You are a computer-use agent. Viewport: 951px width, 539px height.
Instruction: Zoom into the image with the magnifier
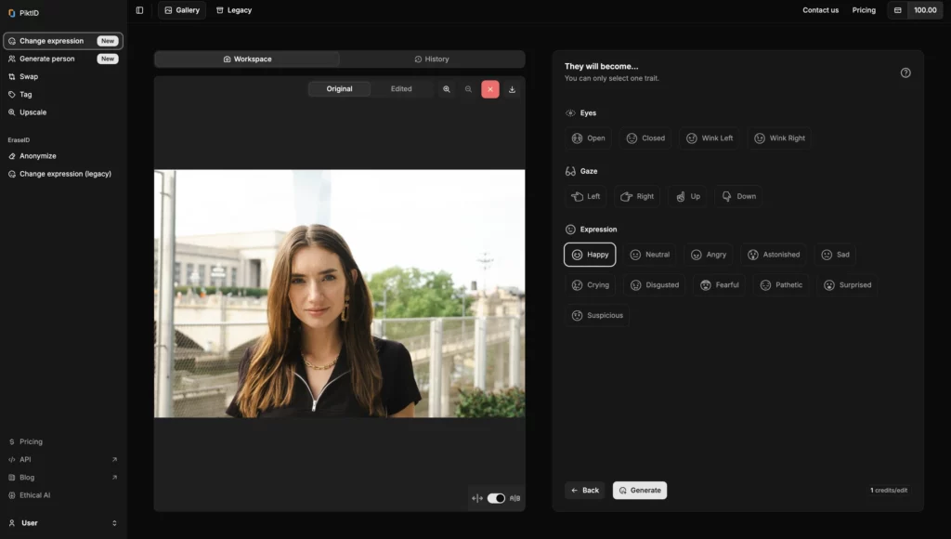(448, 88)
